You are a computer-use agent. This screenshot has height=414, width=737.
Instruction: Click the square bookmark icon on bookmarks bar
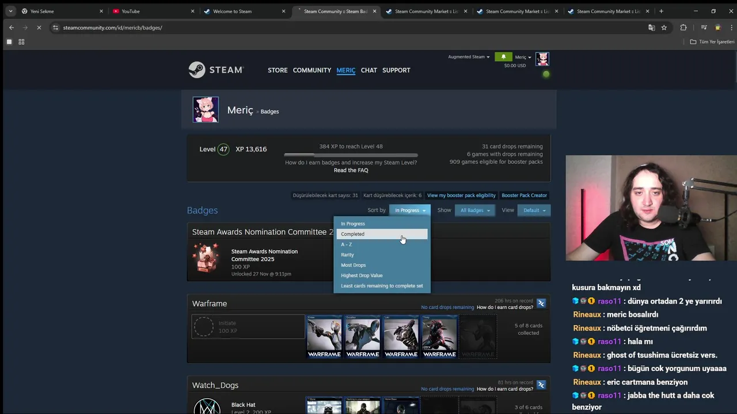[x=9, y=42]
